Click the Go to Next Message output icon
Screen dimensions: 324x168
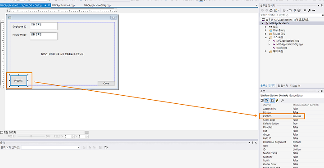pyautogui.click(x=94, y=147)
